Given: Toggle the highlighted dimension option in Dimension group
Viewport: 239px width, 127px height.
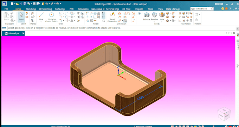Looking at the screenshot, I should (x=125, y=21).
